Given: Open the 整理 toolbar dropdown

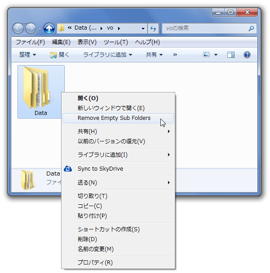Looking at the screenshot, I should coord(27,55).
